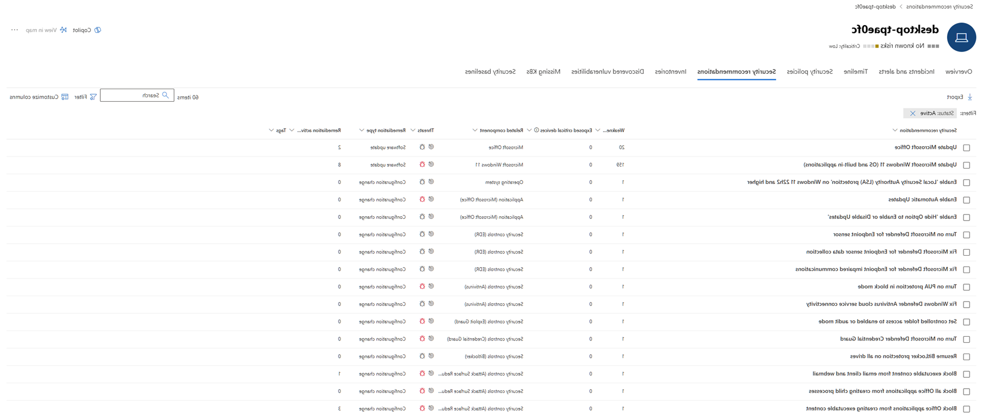Click the 'Operating system' related component cell
The image size is (986, 416).
504,182
